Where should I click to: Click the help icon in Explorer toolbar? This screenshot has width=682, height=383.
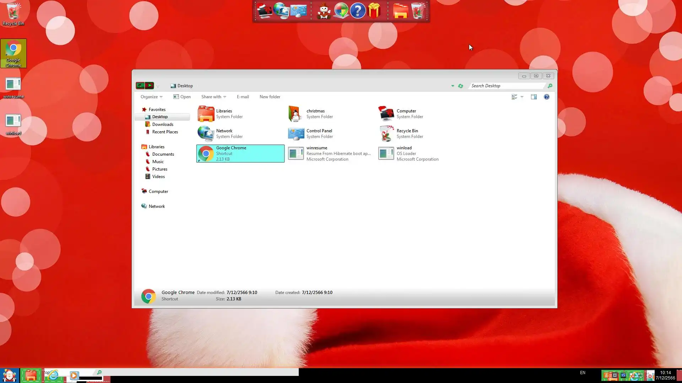click(546, 97)
